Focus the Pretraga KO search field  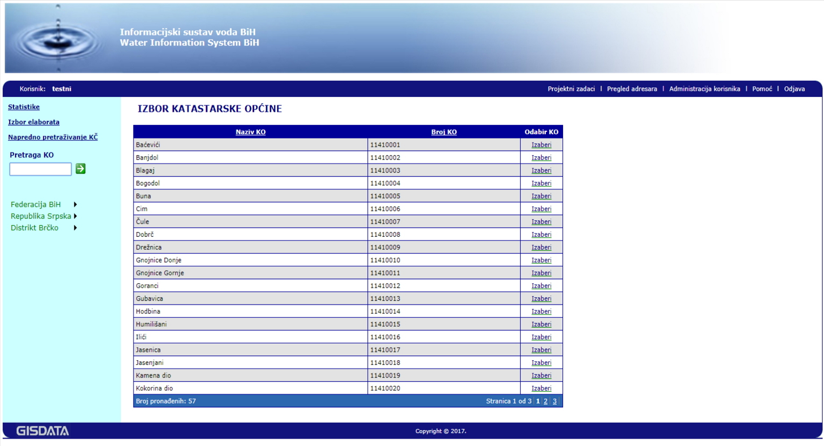[40, 169]
